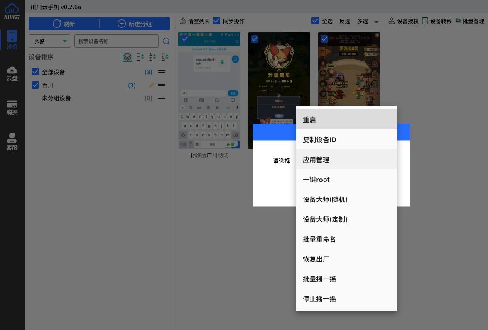Open the 多选 dropdown arrow
This screenshot has width=488, height=330.
click(x=376, y=22)
